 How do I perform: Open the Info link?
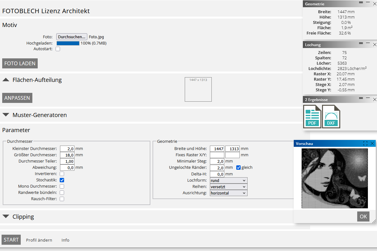pos(65,240)
